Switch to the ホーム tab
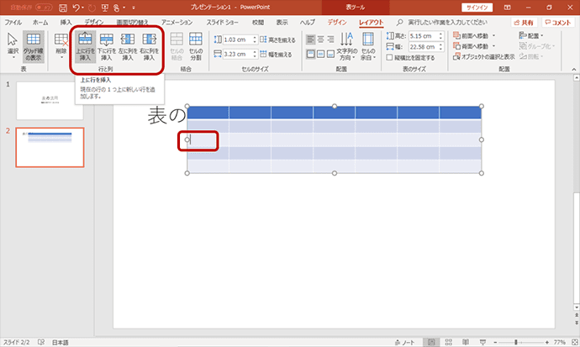Screen dimensions: 580x347 click(x=40, y=23)
